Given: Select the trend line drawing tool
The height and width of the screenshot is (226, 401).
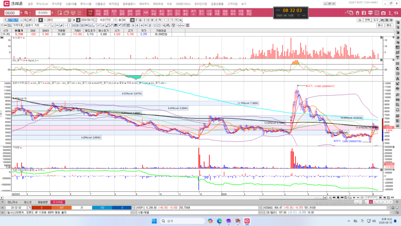Looking at the screenshot, I should [49, 26].
